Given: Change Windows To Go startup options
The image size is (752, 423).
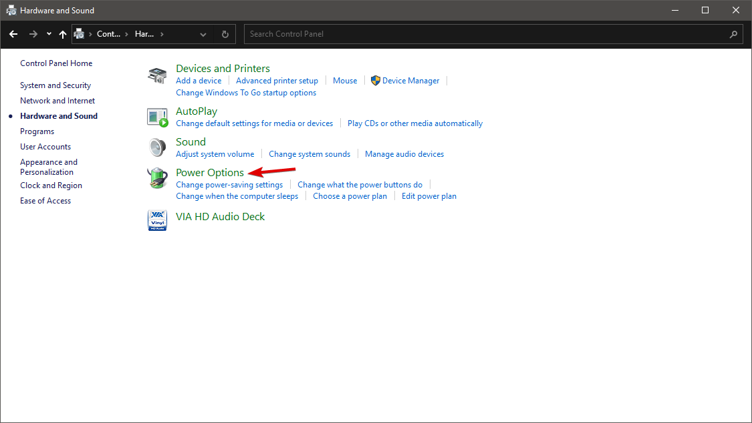Looking at the screenshot, I should 246,93.
